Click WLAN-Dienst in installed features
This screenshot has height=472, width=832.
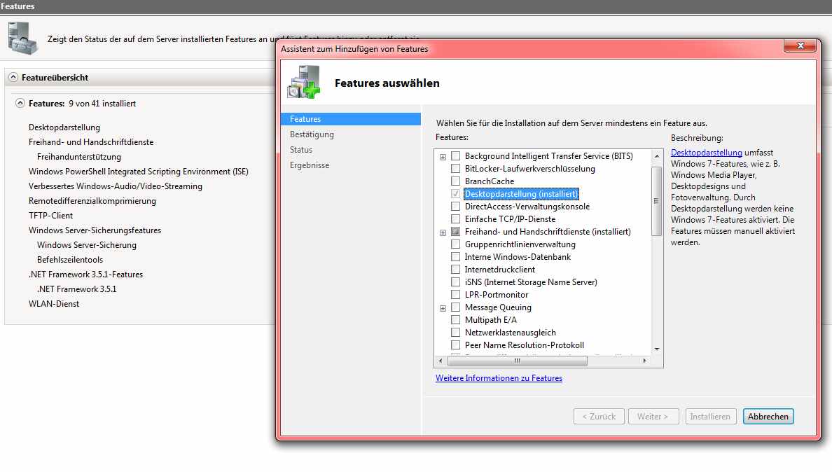pos(54,304)
